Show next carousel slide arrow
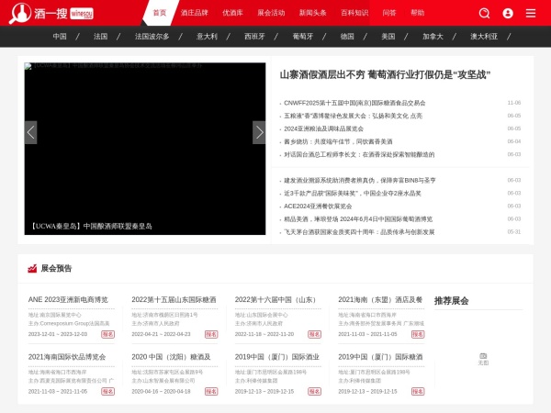The width and height of the screenshot is (551, 413). click(259, 132)
